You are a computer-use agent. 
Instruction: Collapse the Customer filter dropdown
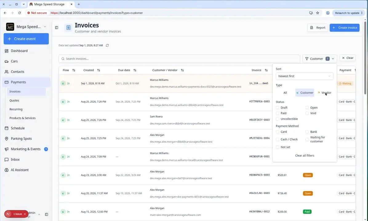[x=320, y=59]
